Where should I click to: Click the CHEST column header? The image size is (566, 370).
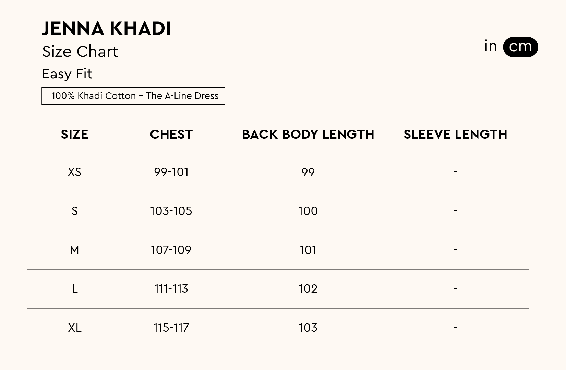pyautogui.click(x=171, y=135)
